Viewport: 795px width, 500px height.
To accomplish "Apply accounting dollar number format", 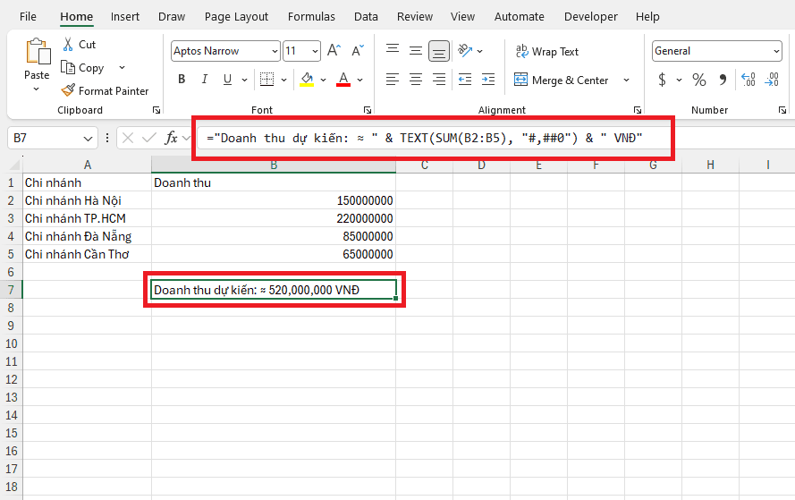I will pos(662,80).
